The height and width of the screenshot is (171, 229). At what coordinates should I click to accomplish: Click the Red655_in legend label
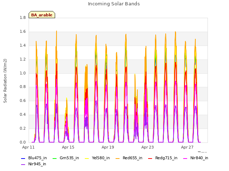[x=132, y=158]
